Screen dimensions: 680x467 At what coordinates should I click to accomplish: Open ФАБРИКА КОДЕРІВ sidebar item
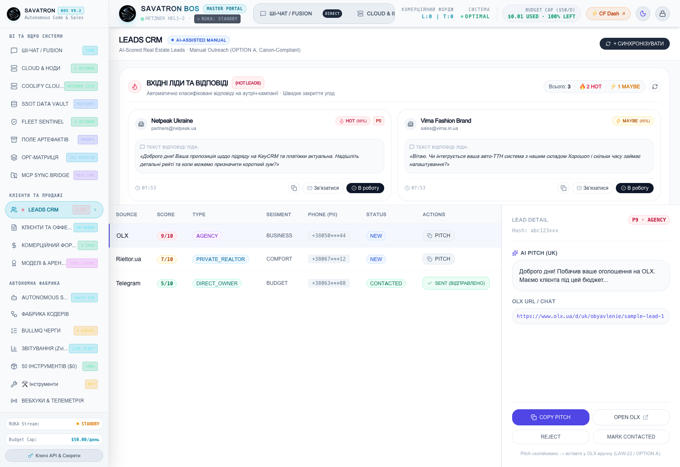pyautogui.click(x=54, y=314)
